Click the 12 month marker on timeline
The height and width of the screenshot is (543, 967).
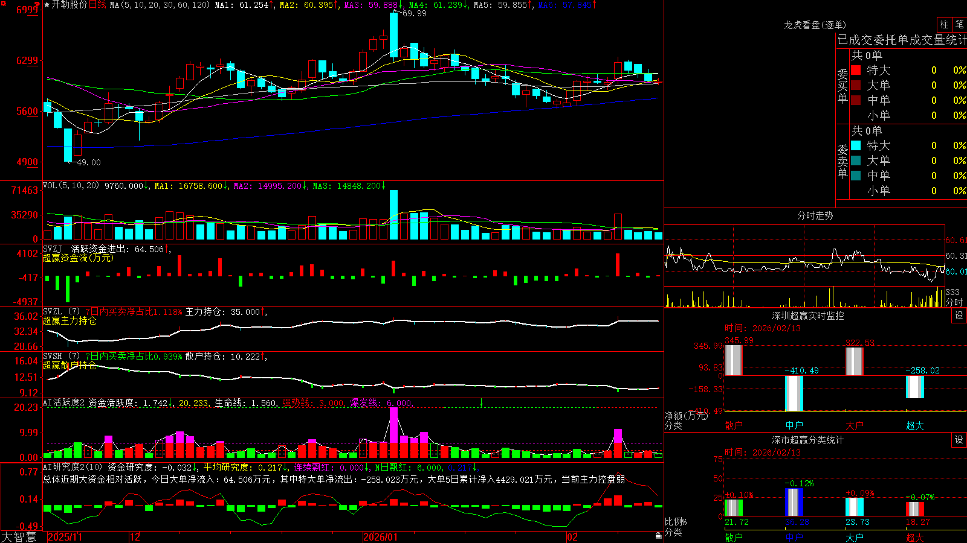pos(135,537)
